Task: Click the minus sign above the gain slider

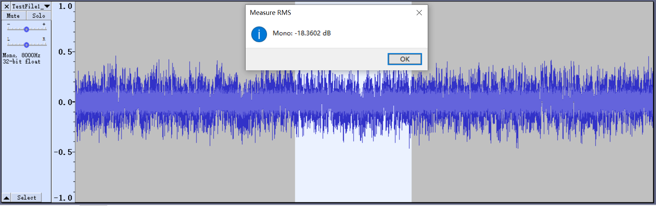Action: pyautogui.click(x=9, y=24)
